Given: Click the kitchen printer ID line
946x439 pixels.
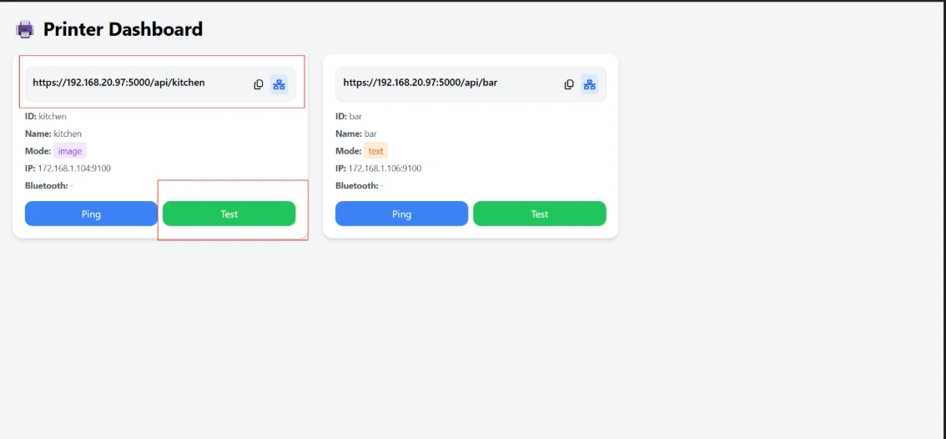Looking at the screenshot, I should click(x=46, y=116).
